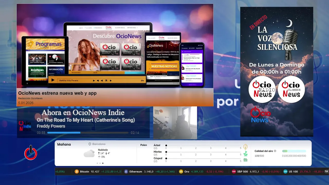Click the tree pollen icon beside Árbol
329x185 pixels.
point(245,147)
